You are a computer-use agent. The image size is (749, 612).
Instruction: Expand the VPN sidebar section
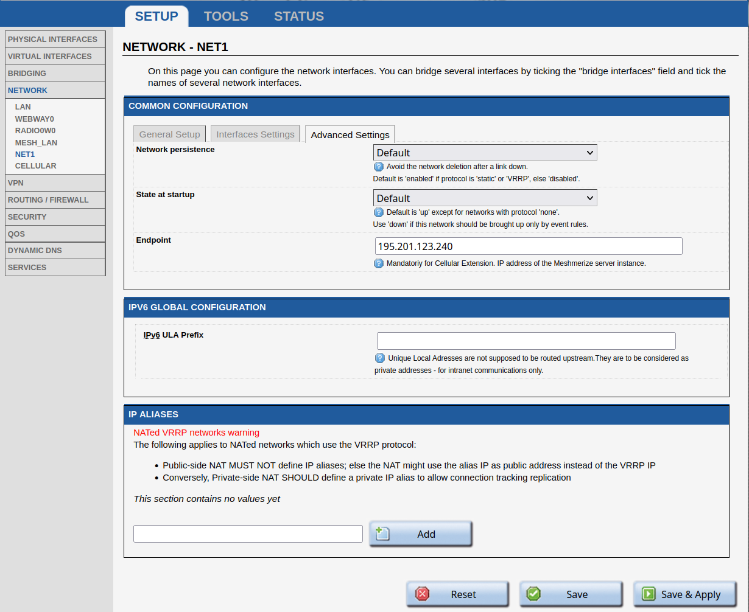(16, 183)
